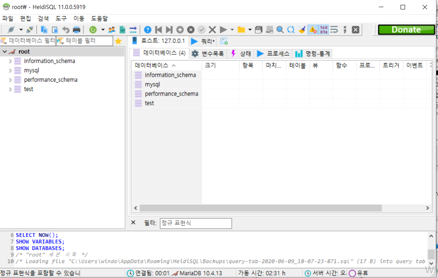This screenshot has height=278, width=438.
Task: Open the run query dropdown arrow
Action: (x=232, y=30)
